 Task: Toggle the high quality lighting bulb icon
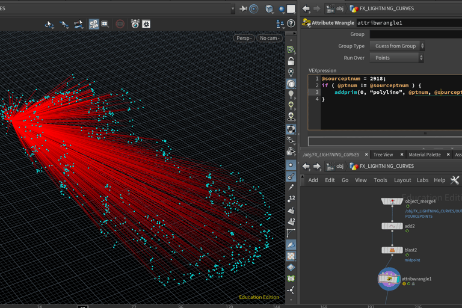click(x=291, y=105)
